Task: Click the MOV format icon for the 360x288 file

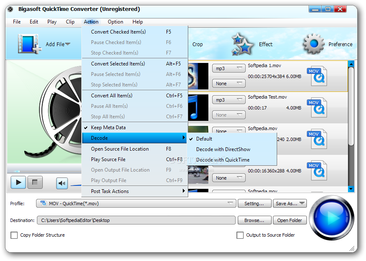Action: (317, 171)
